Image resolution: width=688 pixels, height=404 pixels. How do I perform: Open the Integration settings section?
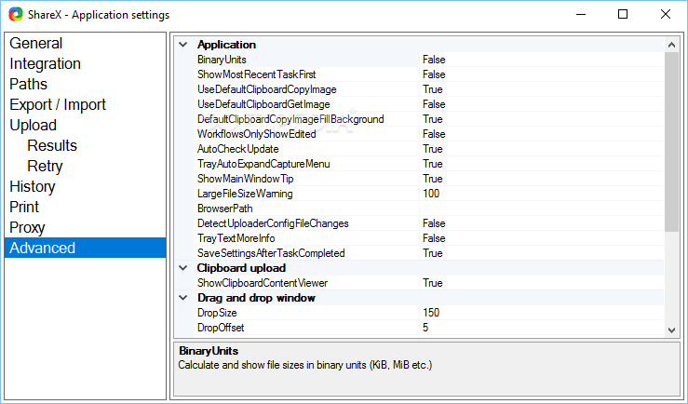pyautogui.click(x=46, y=63)
